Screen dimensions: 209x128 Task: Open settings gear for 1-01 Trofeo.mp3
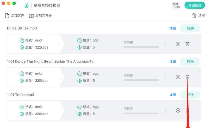tap(178, 110)
